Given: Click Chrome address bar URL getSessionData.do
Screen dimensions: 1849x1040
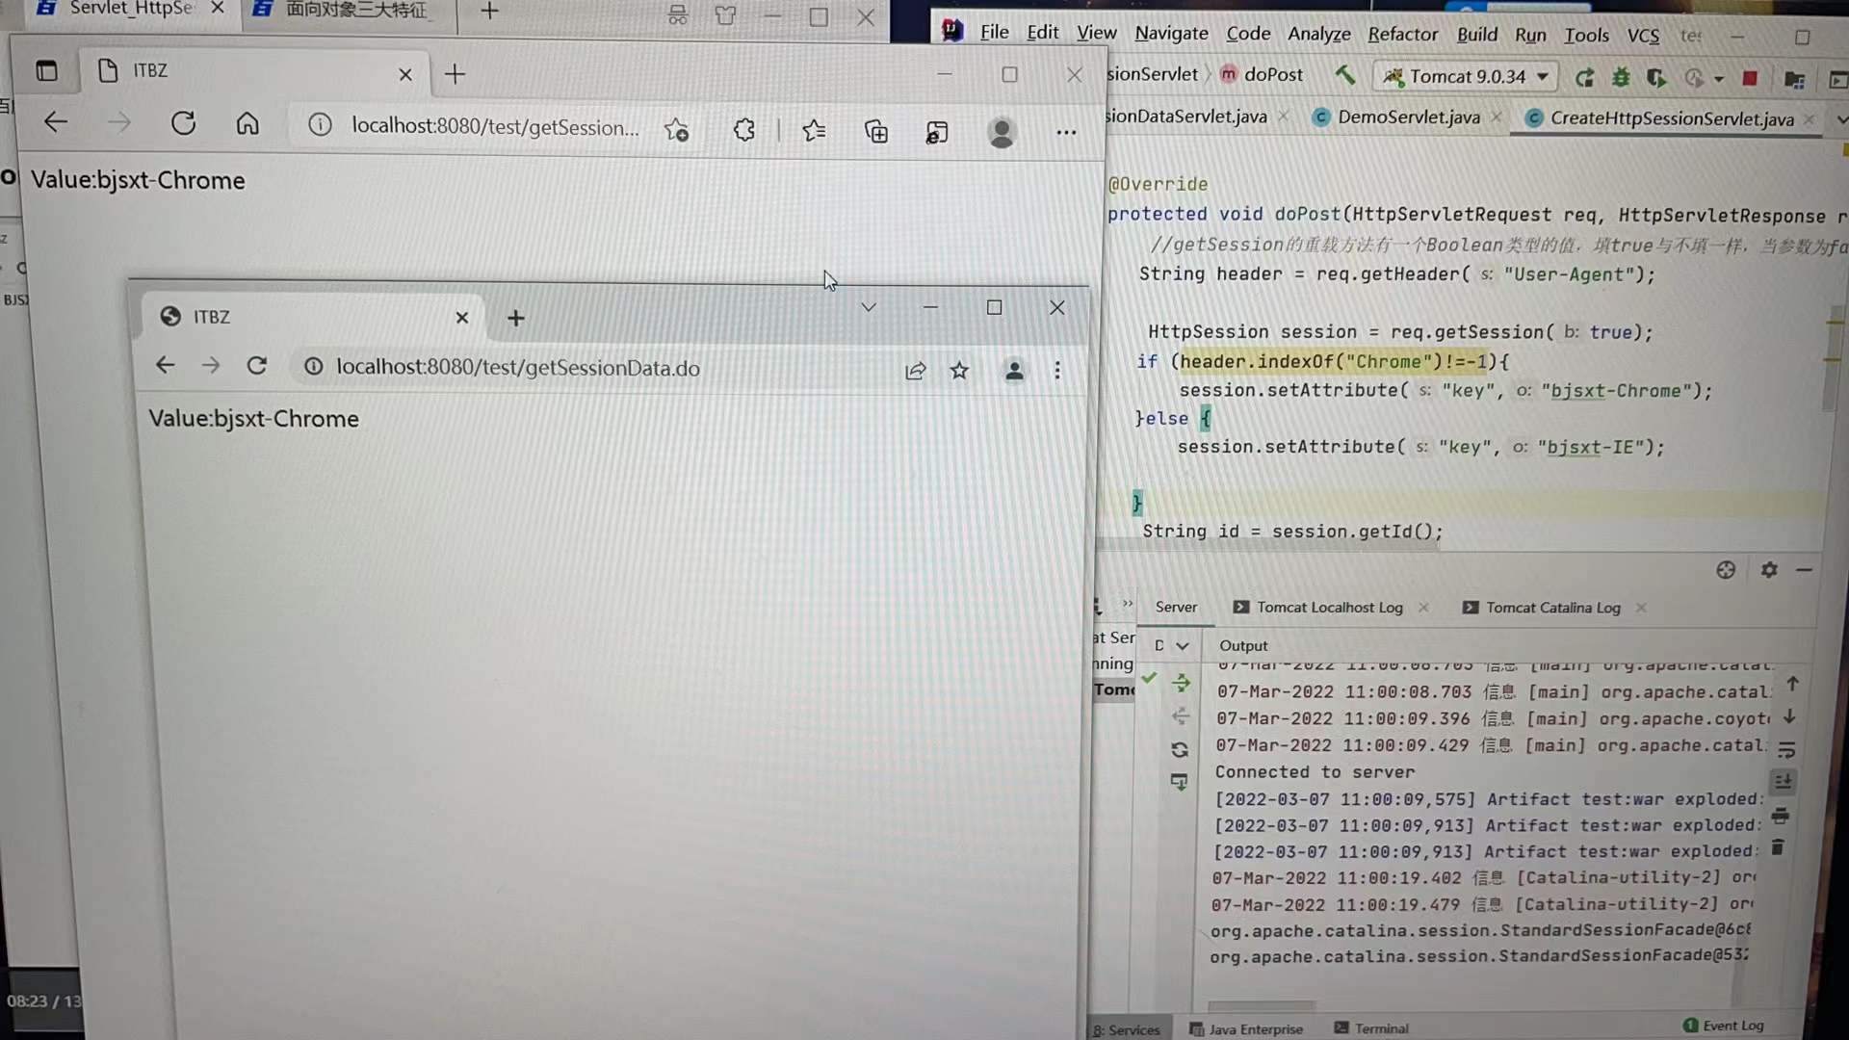Looking at the screenshot, I should (518, 368).
